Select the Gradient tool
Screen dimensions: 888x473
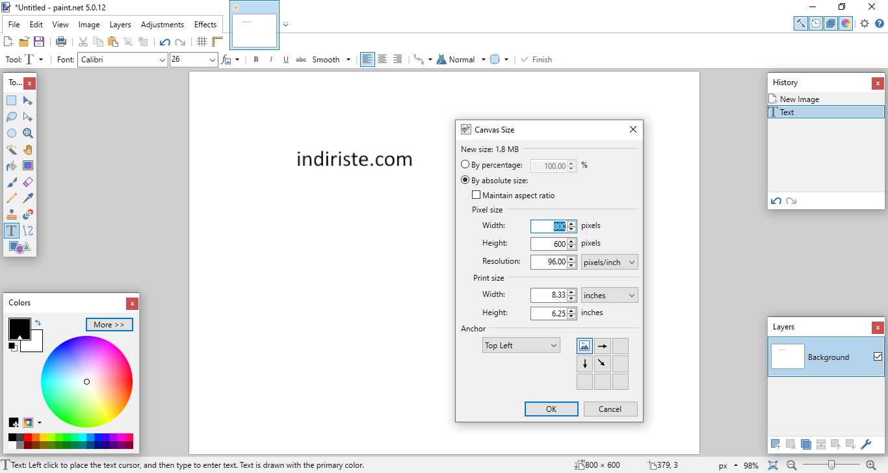28,166
